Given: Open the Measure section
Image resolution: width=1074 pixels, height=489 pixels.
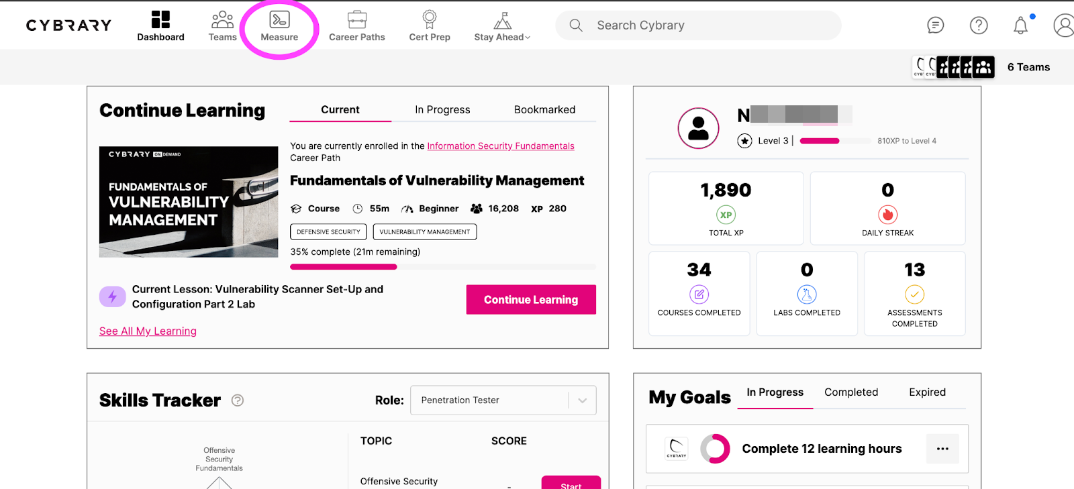Looking at the screenshot, I should point(279,26).
